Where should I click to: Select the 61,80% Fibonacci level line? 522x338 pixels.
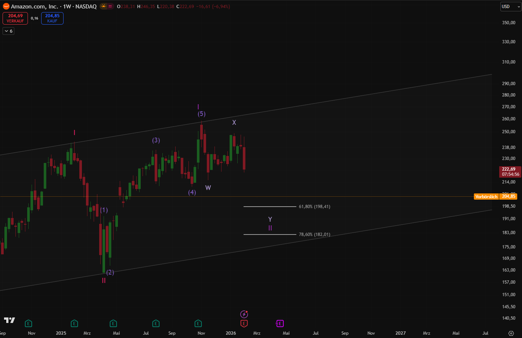click(x=270, y=207)
